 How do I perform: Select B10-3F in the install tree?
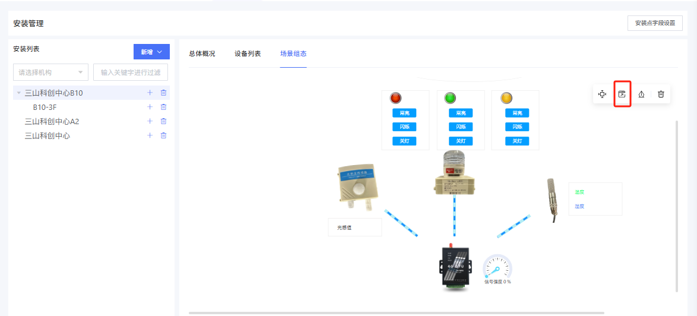[45, 107]
